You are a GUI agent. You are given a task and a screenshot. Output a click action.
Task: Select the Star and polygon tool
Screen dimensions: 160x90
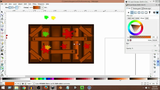[2, 36]
